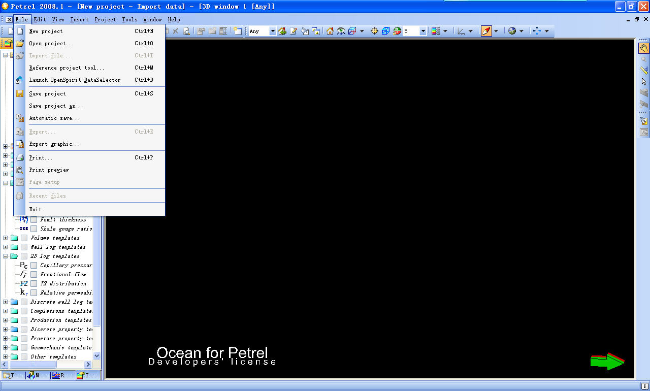Check the T2 distribution checkbox

[x=34, y=284]
